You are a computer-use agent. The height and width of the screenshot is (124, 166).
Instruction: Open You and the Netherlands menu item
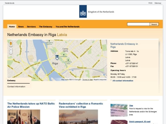point(67,27)
